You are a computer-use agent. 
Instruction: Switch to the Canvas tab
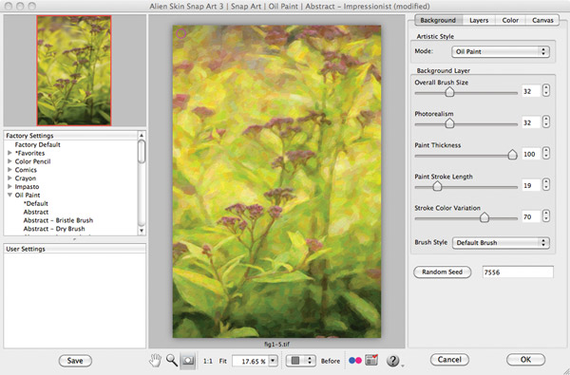click(x=542, y=20)
